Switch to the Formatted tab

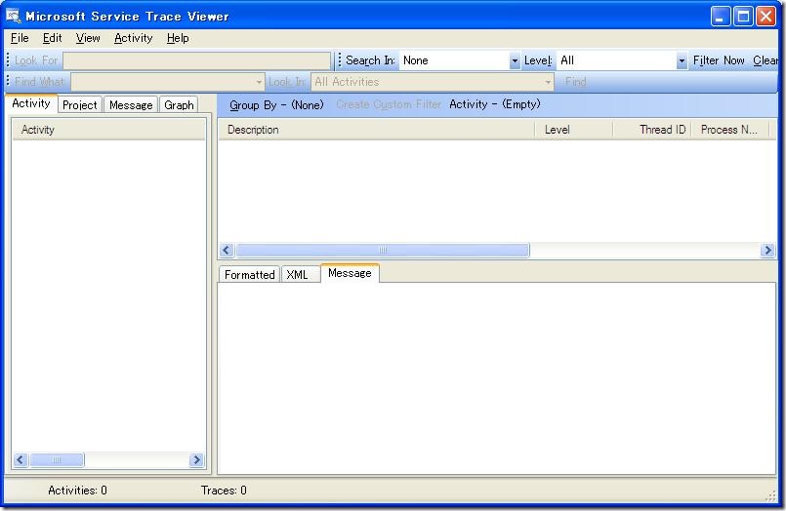[x=249, y=275]
